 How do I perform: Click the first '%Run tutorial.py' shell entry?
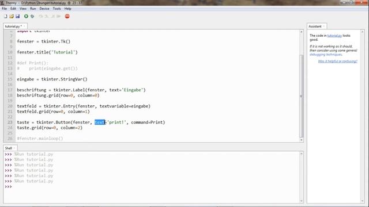pos(33,154)
